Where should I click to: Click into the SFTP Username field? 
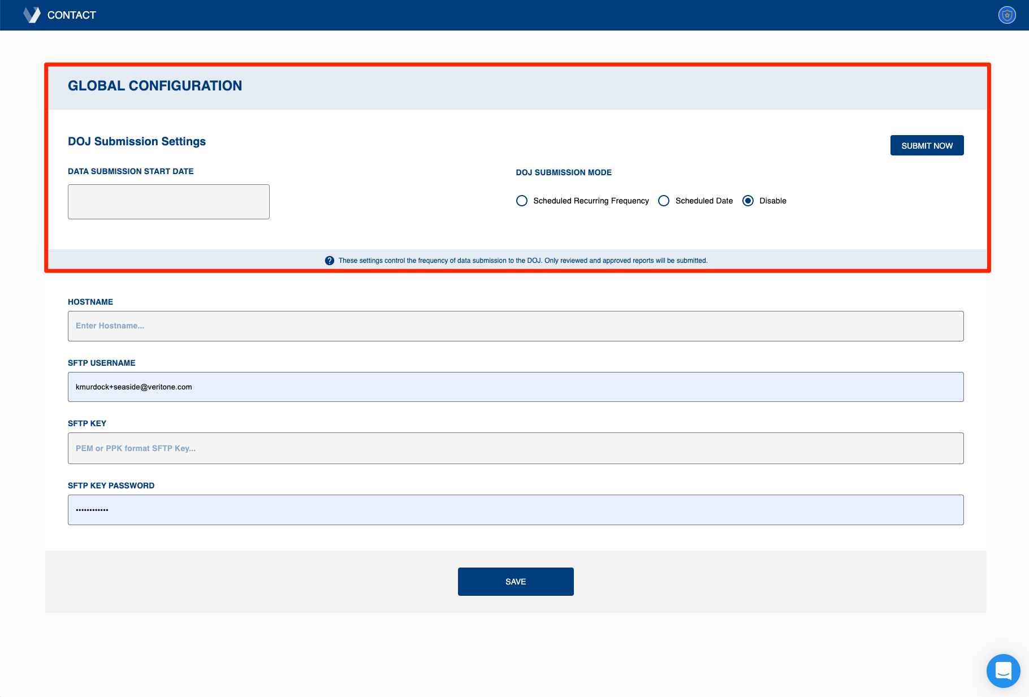[516, 387]
